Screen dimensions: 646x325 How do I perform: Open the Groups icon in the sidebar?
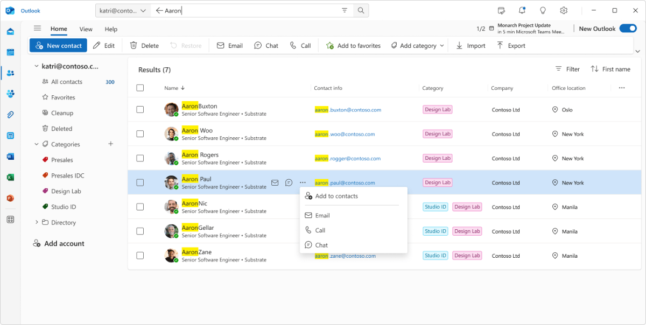pos(10,94)
